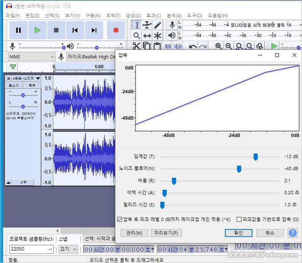Viewport: 302px width, 263px height.
Task: Click the Fit Project zoom icon
Action: click(250, 46)
